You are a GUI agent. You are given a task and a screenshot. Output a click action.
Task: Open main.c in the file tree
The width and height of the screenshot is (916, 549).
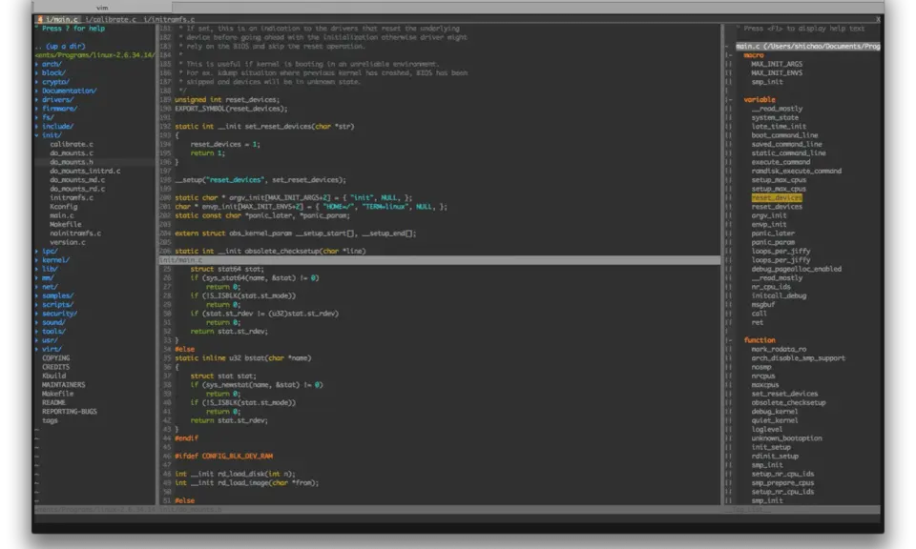point(61,215)
